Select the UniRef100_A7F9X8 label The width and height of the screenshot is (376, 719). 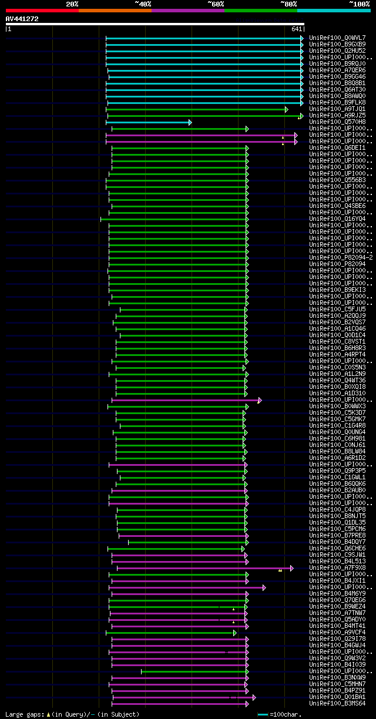(337, 567)
